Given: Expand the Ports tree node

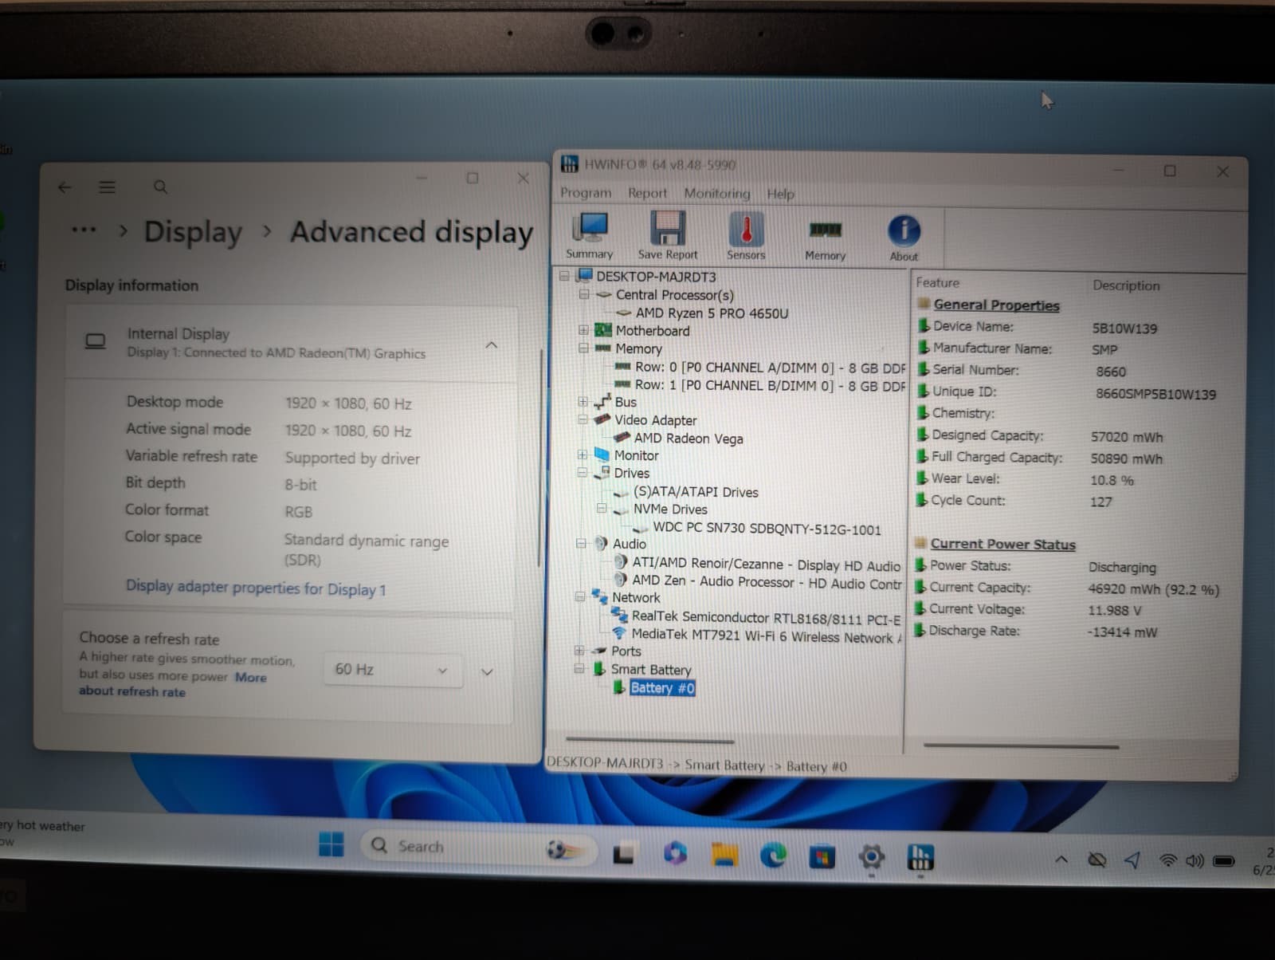Looking at the screenshot, I should [579, 651].
